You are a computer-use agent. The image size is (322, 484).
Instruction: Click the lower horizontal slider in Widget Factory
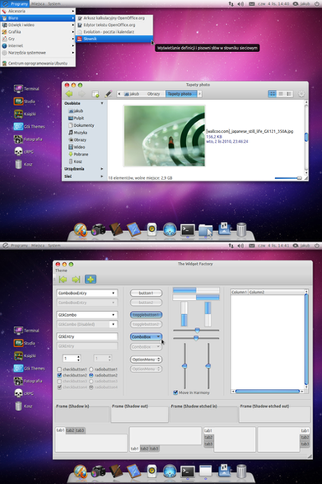click(x=196, y=338)
